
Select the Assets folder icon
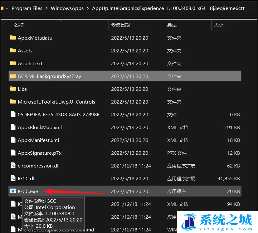pyautogui.click(x=13, y=51)
